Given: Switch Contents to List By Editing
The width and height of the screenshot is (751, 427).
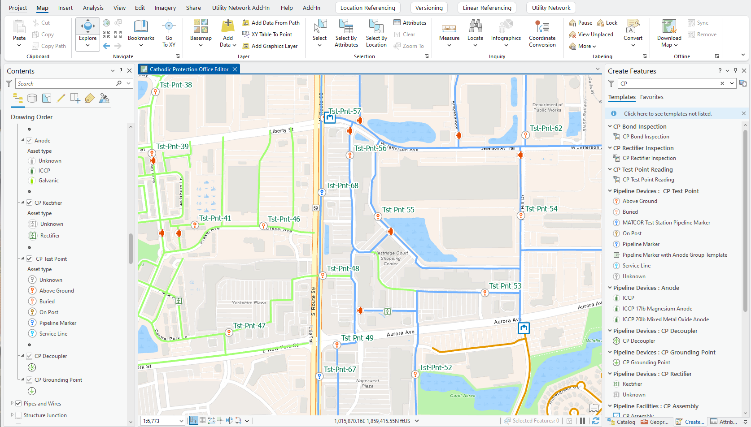Looking at the screenshot, I should (x=61, y=99).
